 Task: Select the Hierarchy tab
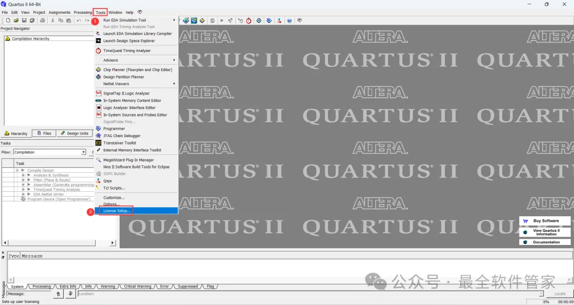(16, 133)
